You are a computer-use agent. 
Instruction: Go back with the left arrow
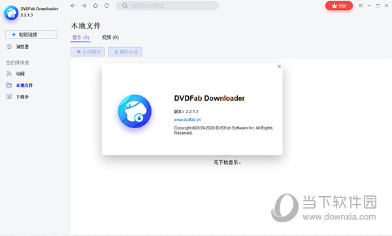(73, 5)
